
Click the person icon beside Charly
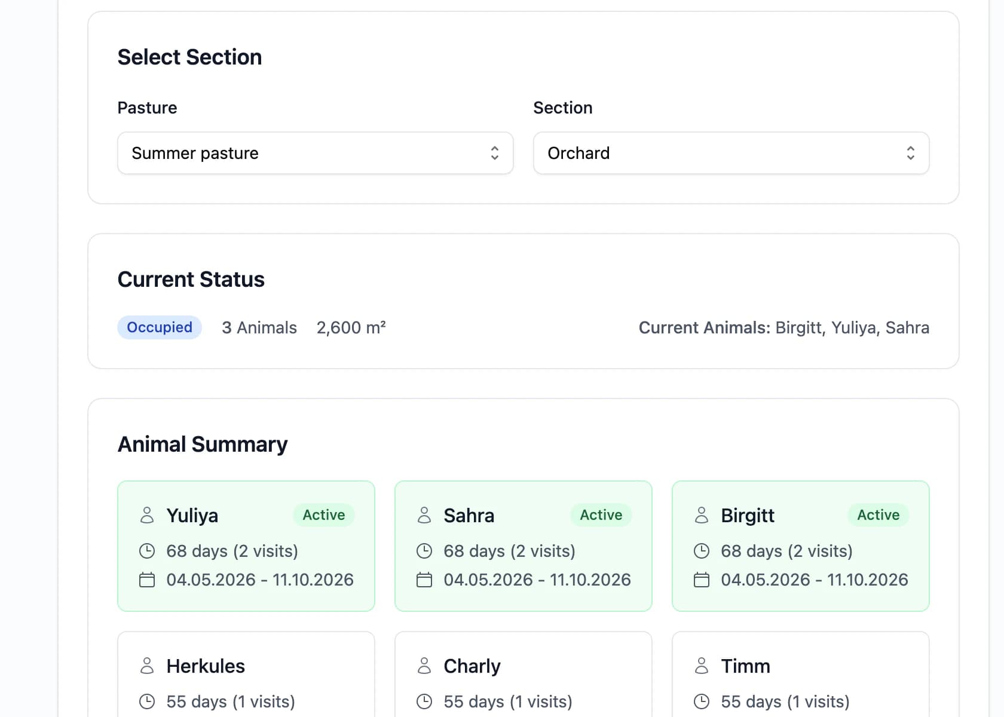(x=424, y=666)
